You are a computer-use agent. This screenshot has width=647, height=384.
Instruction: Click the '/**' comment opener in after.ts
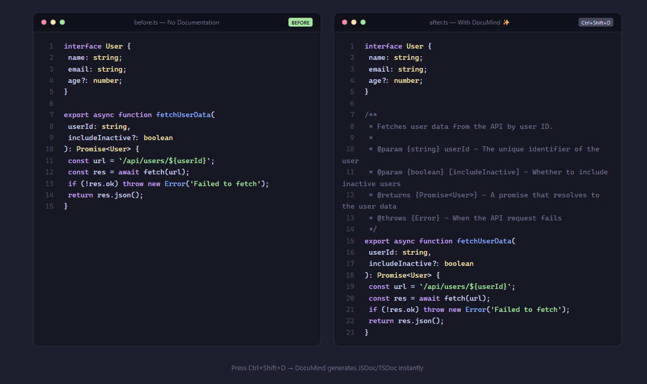[x=371, y=115]
